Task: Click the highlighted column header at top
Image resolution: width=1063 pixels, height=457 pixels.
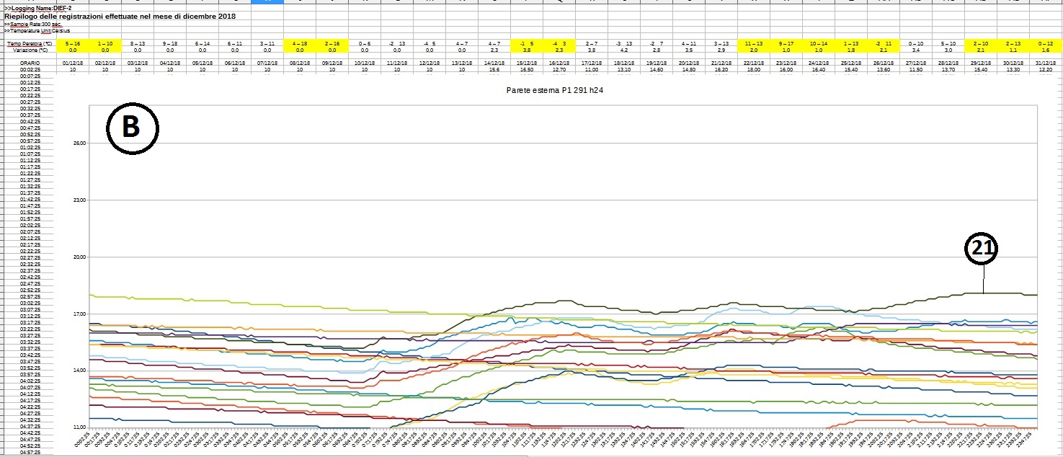Action: tap(267, 2)
